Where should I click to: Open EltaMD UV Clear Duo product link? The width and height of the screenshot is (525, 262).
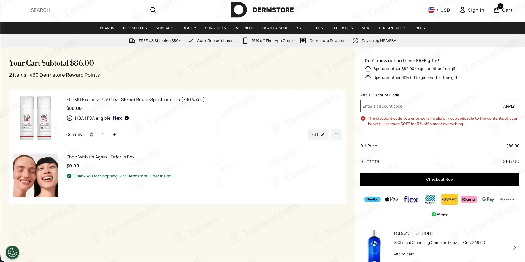coord(136,99)
